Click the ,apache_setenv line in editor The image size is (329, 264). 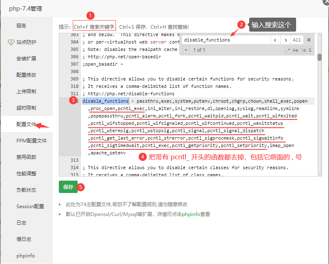point(107,153)
